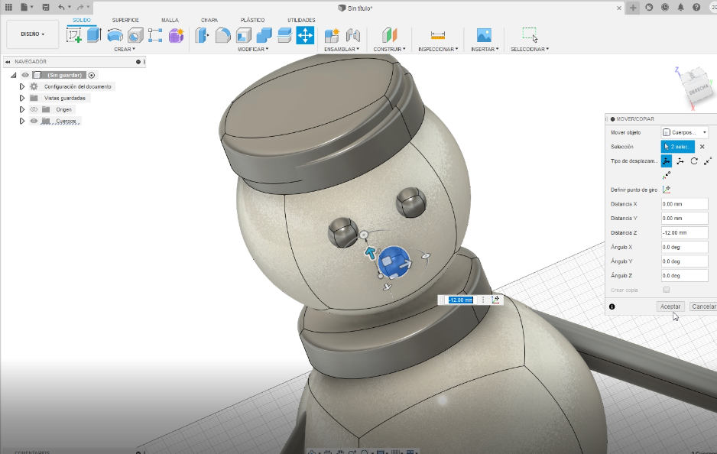
Task: Expand the Vistas guardadas tree node
Action: (22, 98)
